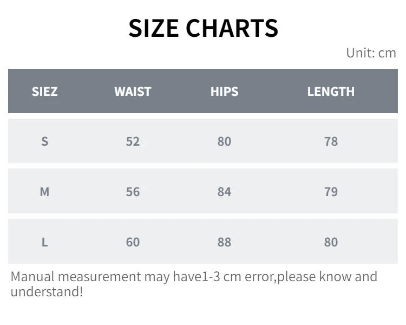
Task: Click length value 80 in L row
Action: click(x=331, y=242)
